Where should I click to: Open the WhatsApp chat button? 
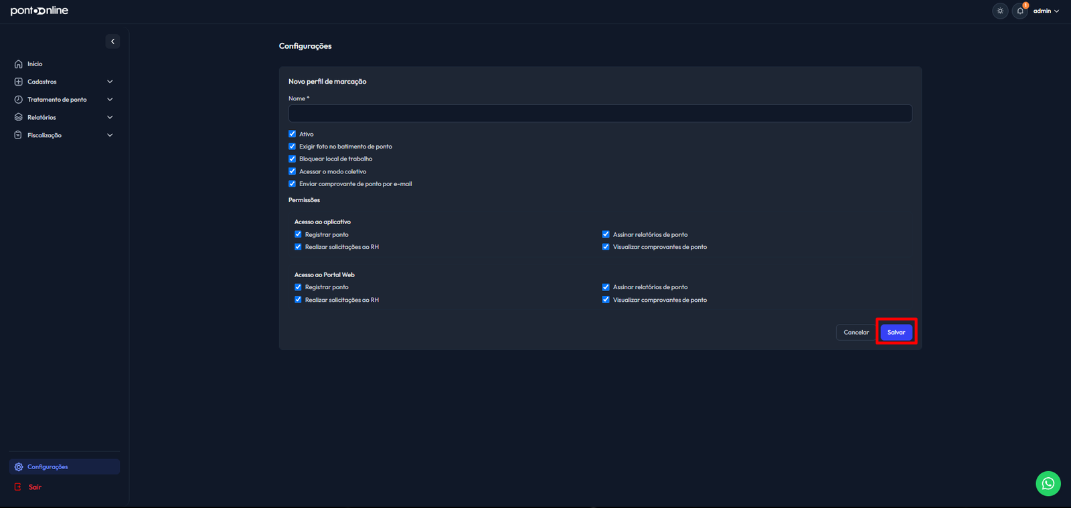pos(1048,484)
